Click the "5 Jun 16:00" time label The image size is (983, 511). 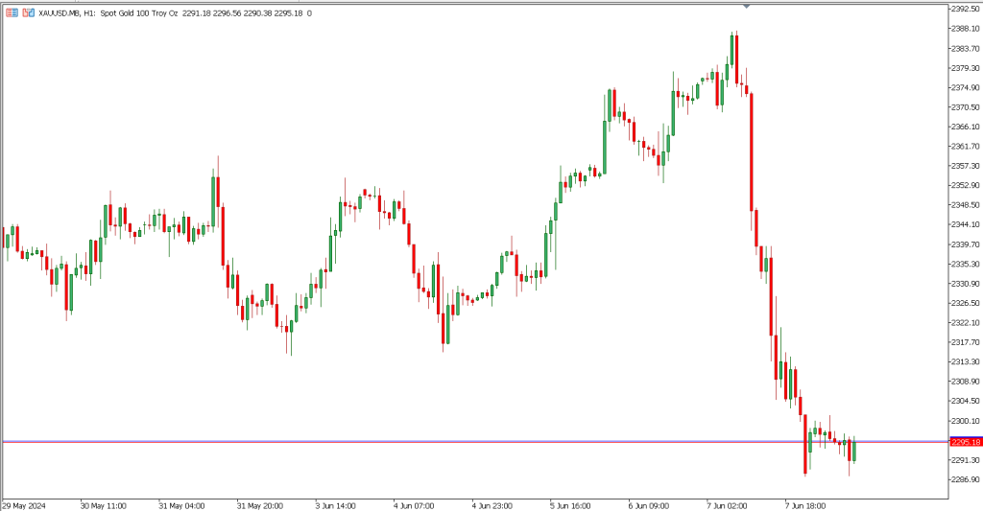point(570,505)
